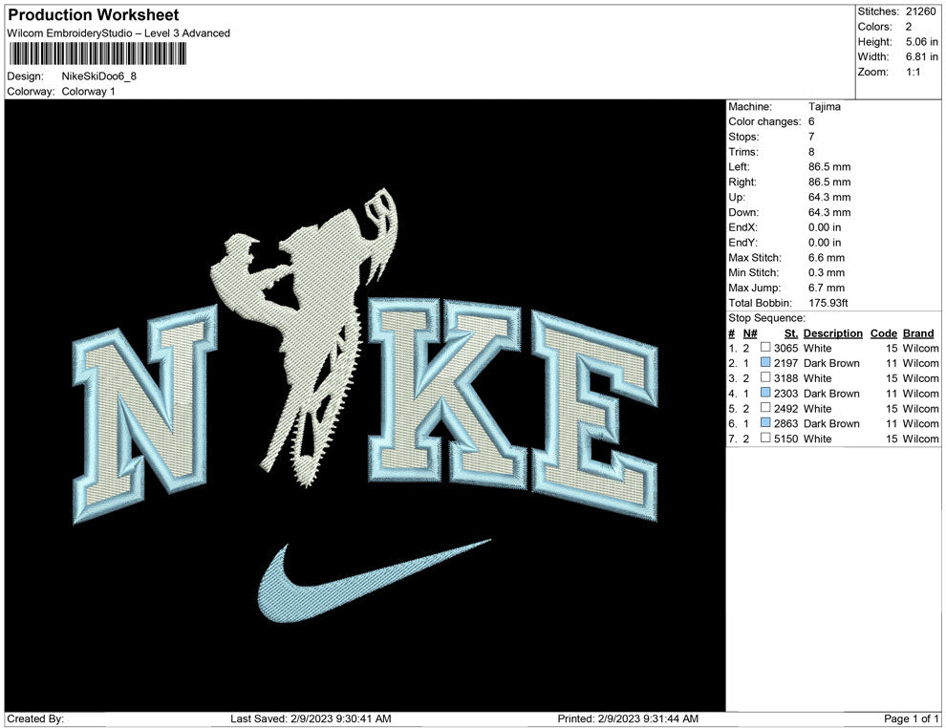Image resolution: width=946 pixels, height=728 pixels.
Task: Click the "Trims:" label
Action: pos(743,151)
